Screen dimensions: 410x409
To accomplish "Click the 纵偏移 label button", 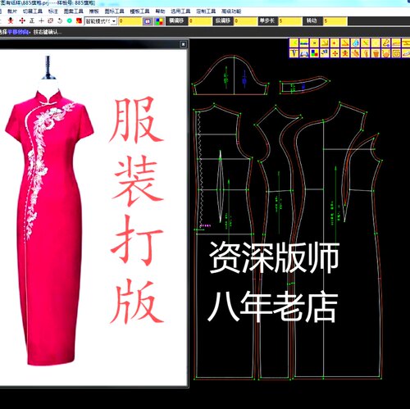I will click(x=223, y=21).
